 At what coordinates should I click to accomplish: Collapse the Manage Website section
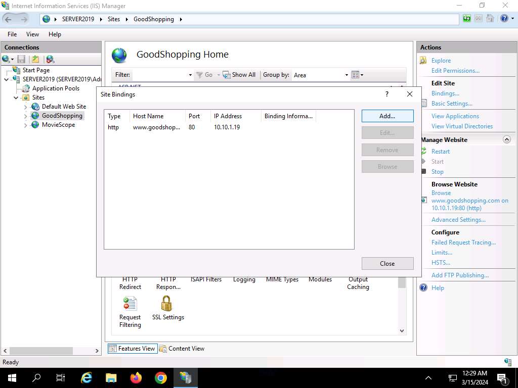pyautogui.click(x=507, y=139)
